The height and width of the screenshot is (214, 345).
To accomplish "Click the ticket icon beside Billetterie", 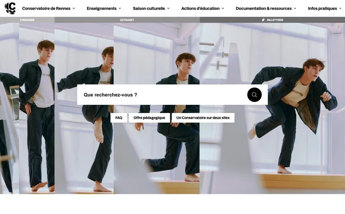I will tap(263, 20).
